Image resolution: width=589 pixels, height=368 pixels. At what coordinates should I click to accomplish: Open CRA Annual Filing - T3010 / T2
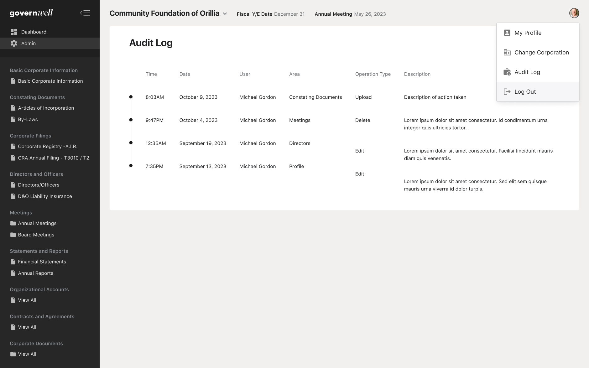[53, 158]
